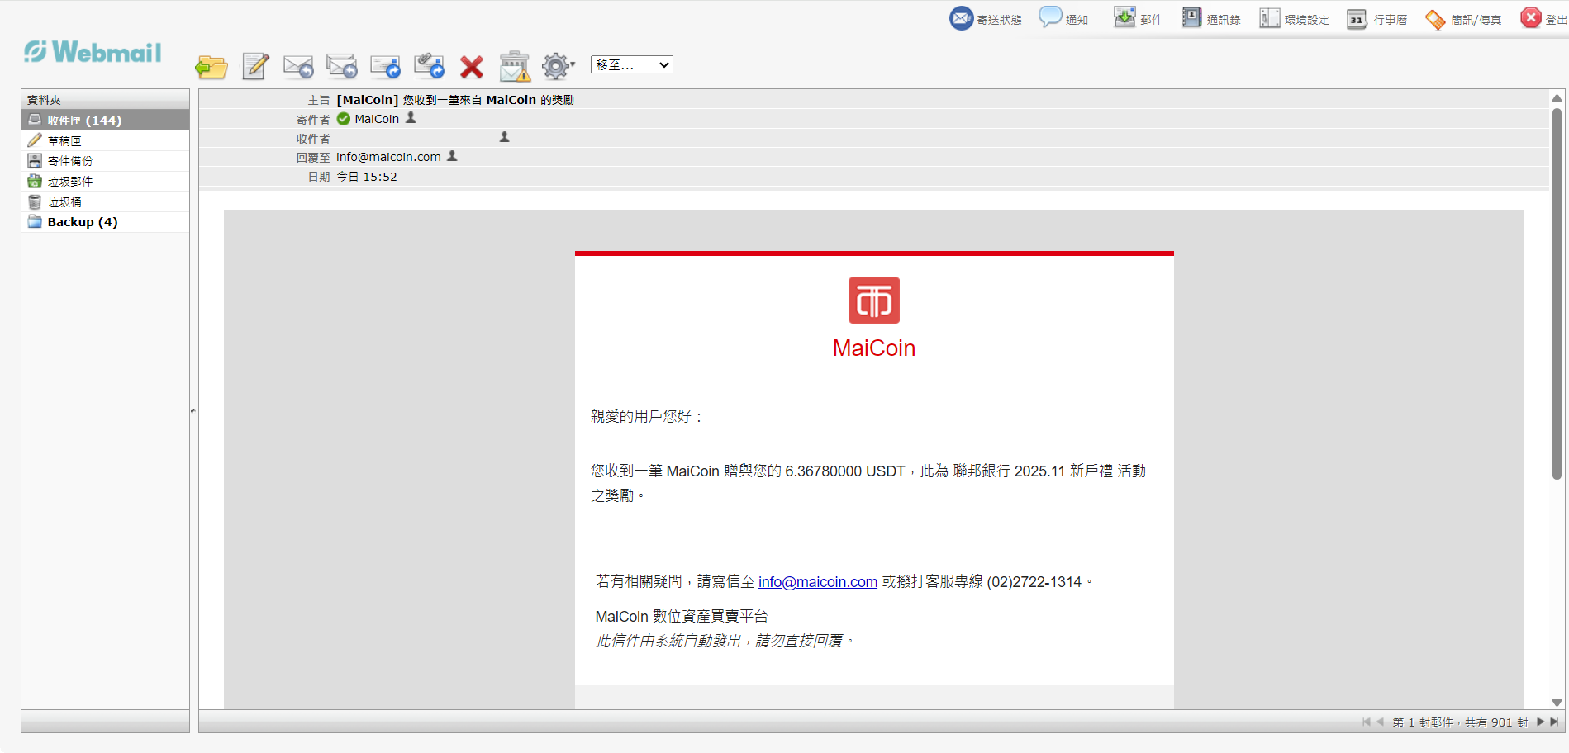The height and width of the screenshot is (753, 1569).
Task: Go to previous message arrow
Action: click(1380, 722)
